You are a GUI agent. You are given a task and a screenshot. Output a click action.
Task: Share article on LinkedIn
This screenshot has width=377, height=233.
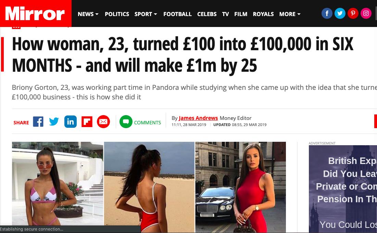click(71, 122)
